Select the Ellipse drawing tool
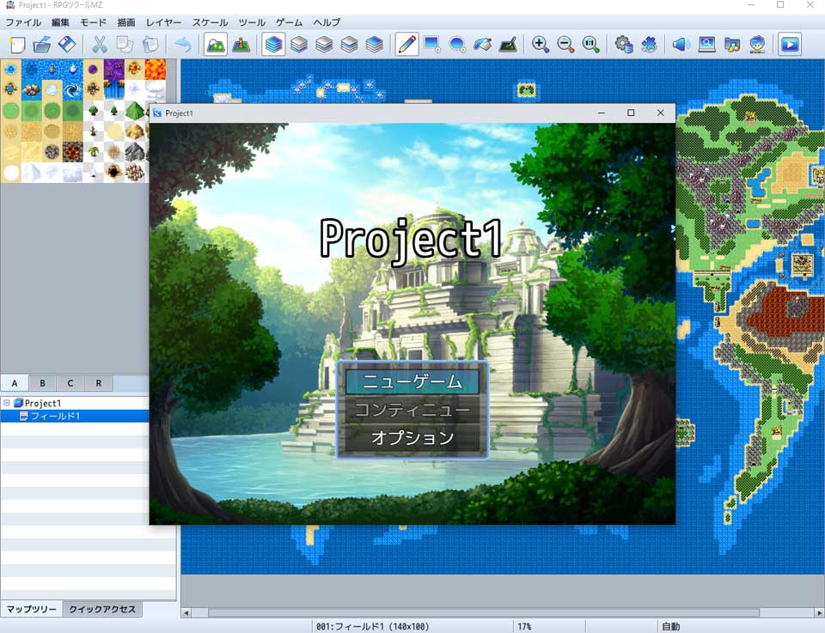The height and width of the screenshot is (633, 825). pos(457,44)
